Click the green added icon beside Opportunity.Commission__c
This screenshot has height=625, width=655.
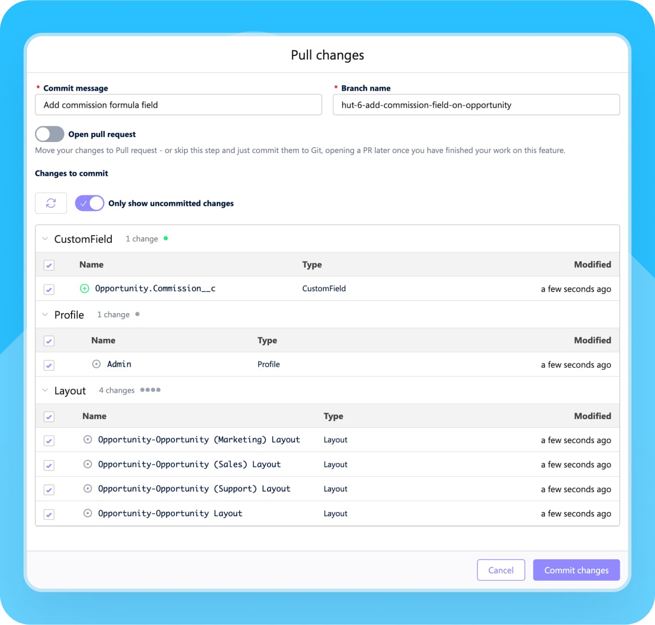85,289
